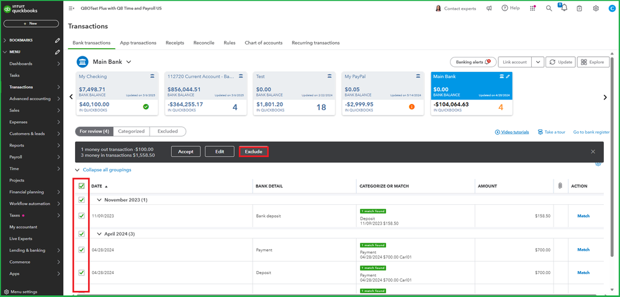Open the user profile avatar C
This screenshot has width=620, height=297.
click(612, 8)
